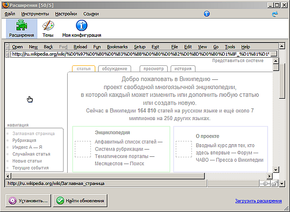Viewport: 290px width, 212px height.
Task: Click the Установить... button
Action: click(29, 200)
